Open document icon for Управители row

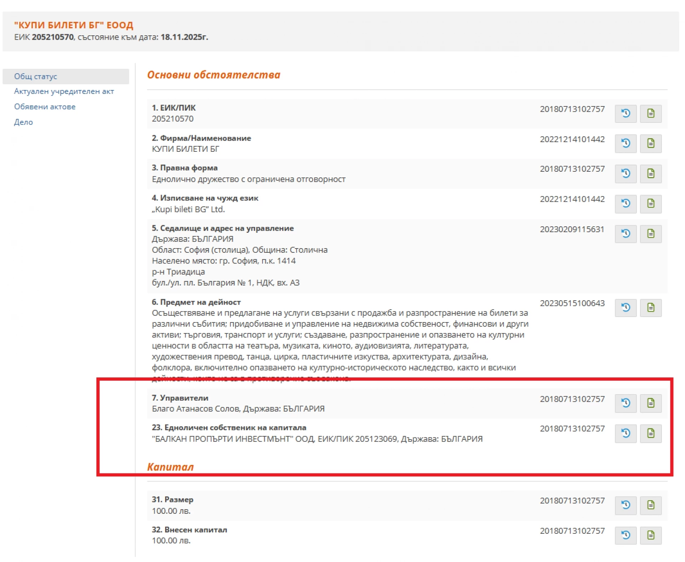click(x=650, y=403)
